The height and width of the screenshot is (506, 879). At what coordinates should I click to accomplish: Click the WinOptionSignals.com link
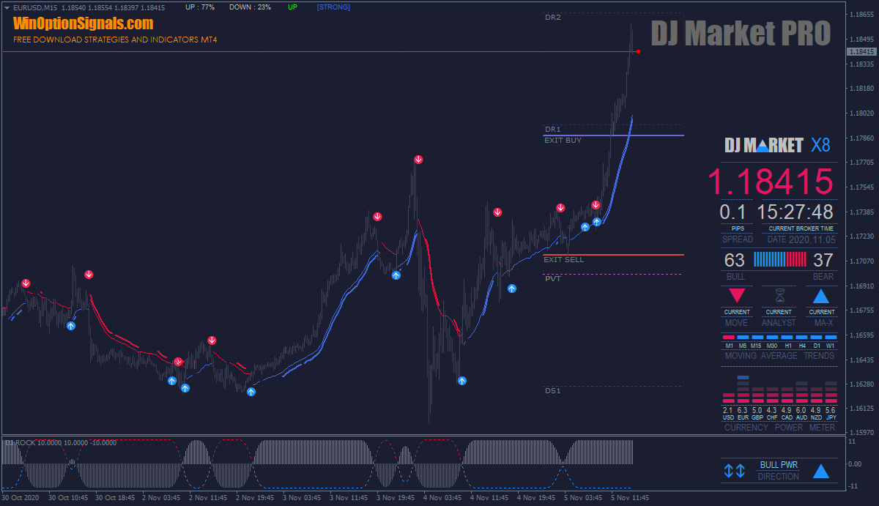(83, 23)
